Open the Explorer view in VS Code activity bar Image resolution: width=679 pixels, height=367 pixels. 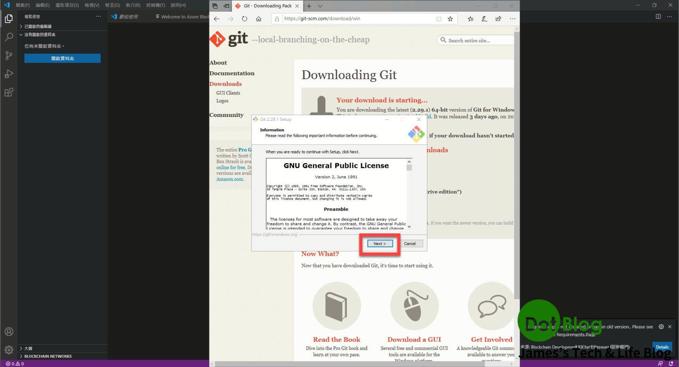click(x=9, y=19)
